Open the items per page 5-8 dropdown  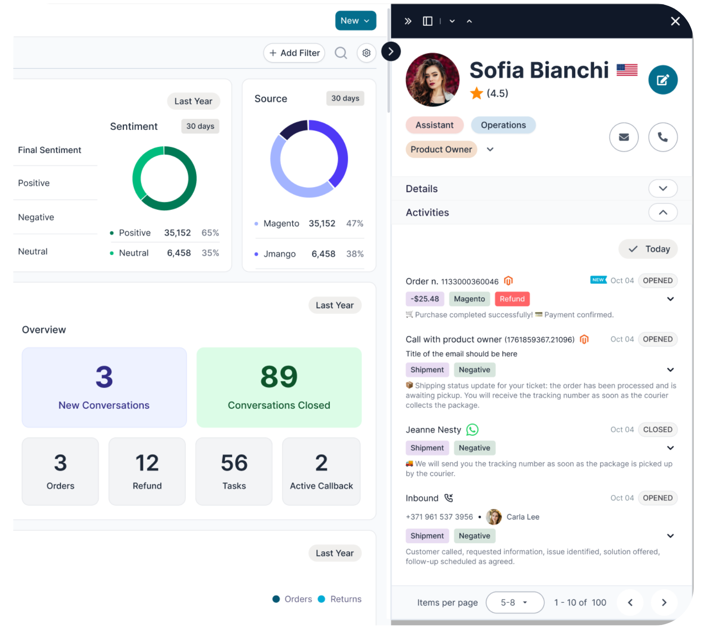click(x=515, y=602)
